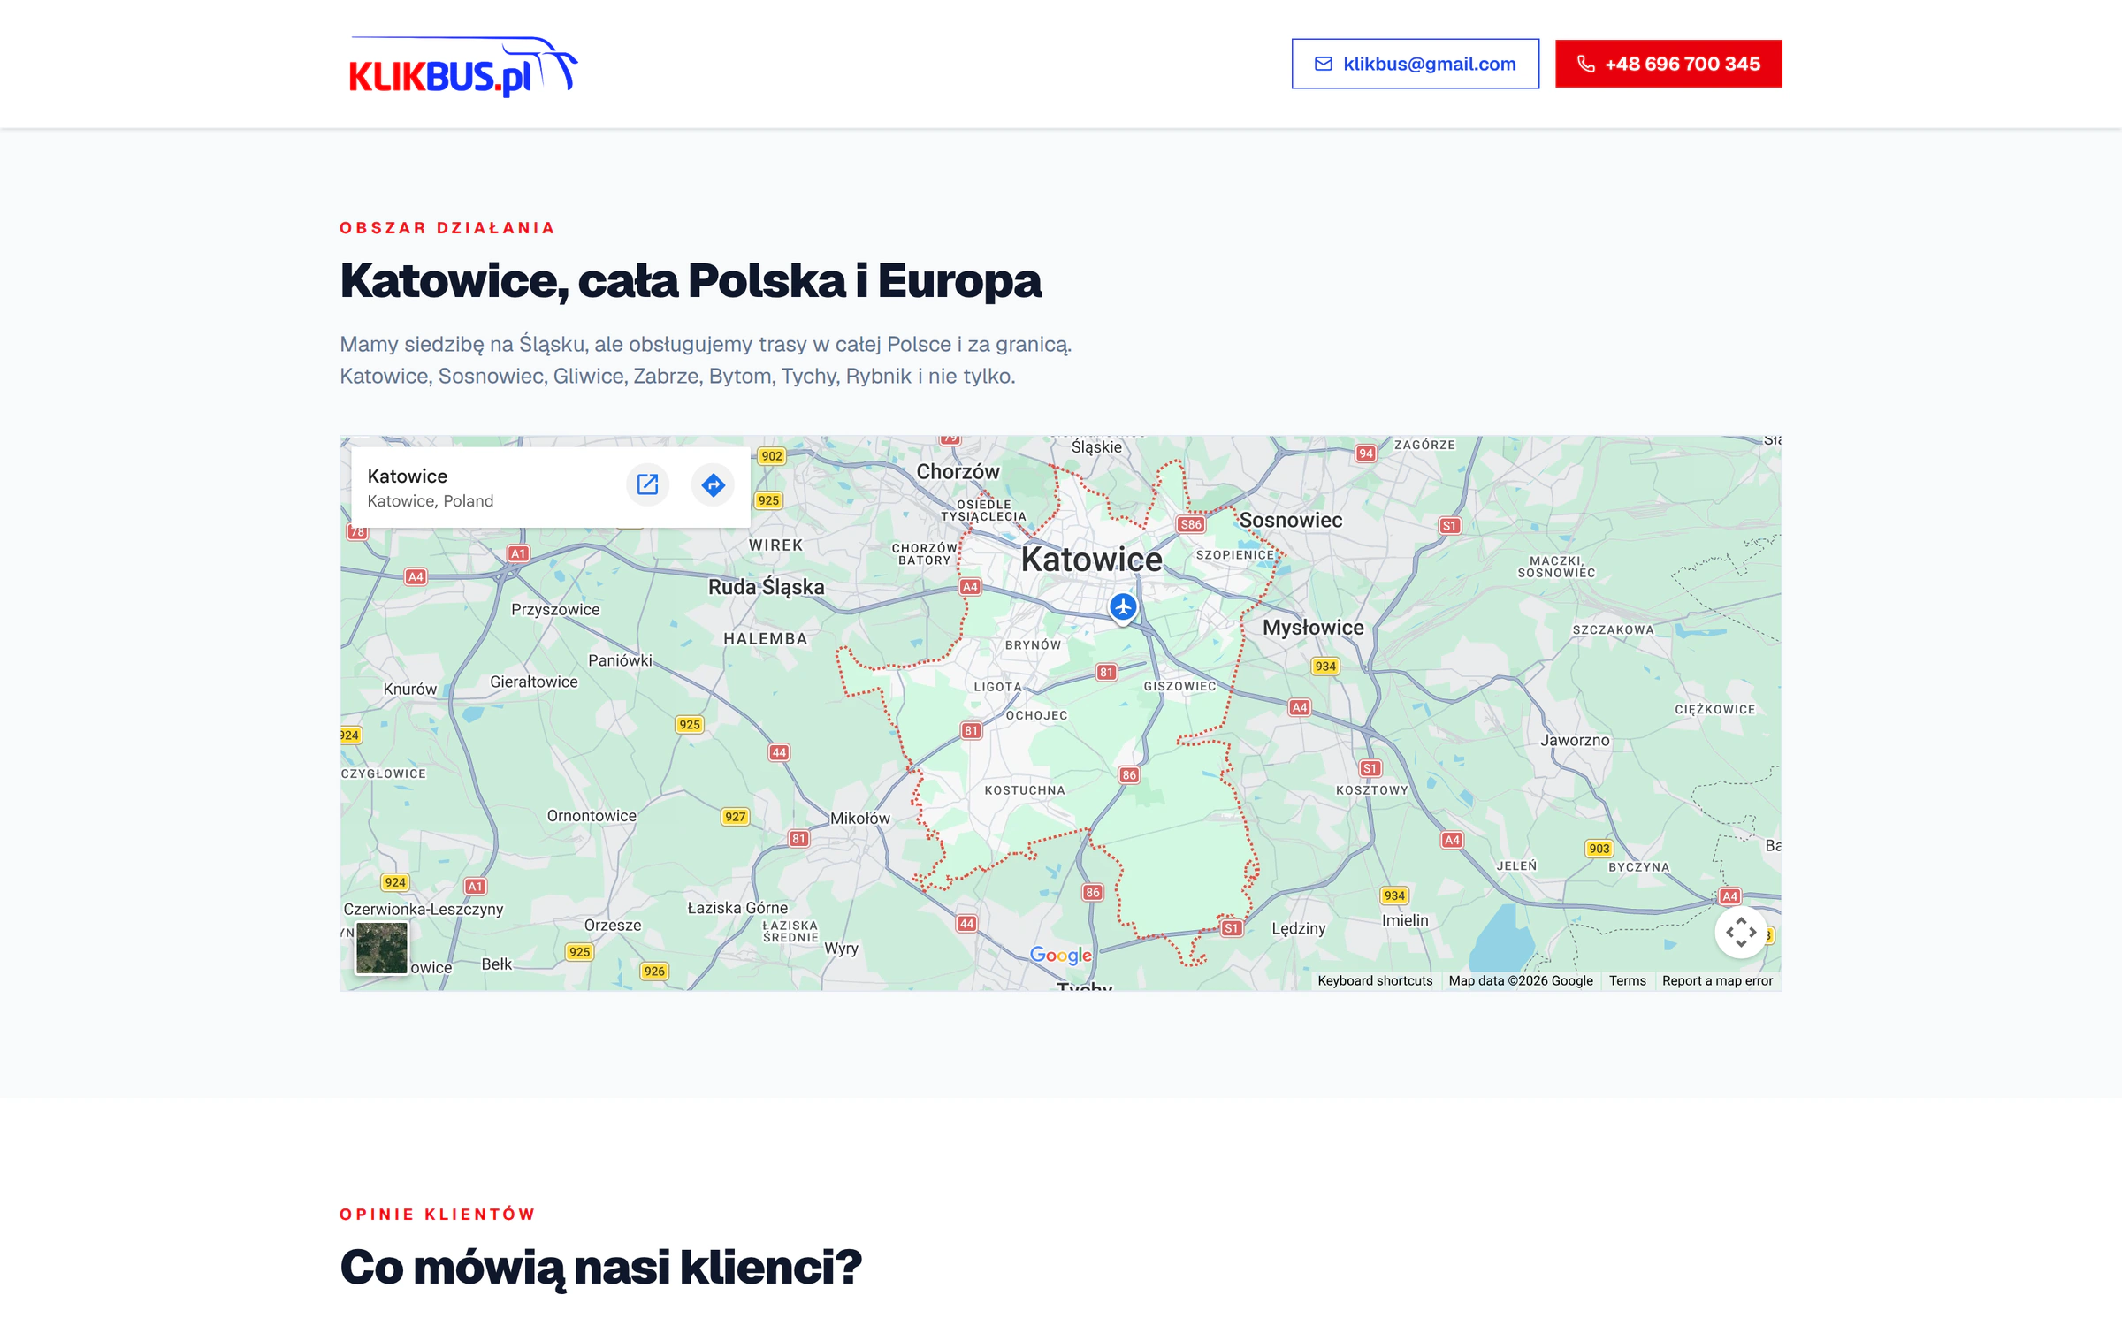This screenshot has width=2122, height=1326.
Task: Click the S86 road shield
Action: [1191, 524]
